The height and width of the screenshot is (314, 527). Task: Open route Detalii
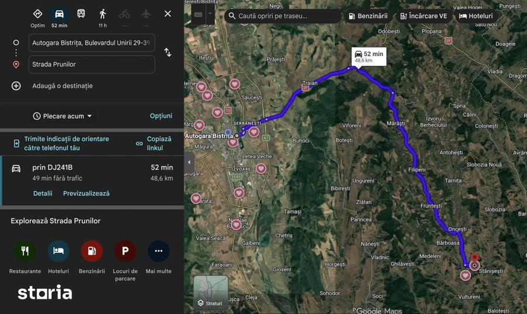pos(43,194)
